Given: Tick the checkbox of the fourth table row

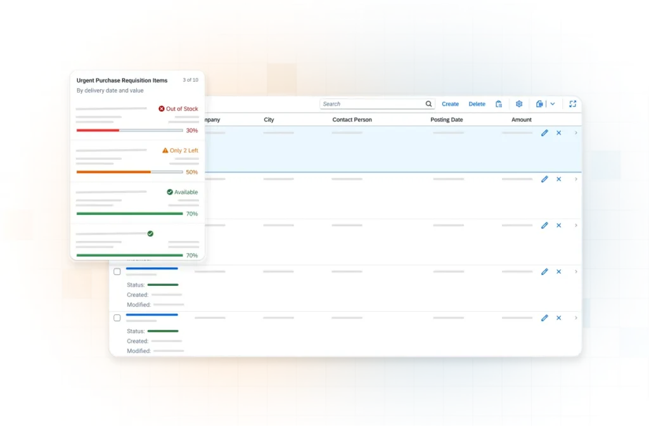Looking at the screenshot, I should coord(117,271).
